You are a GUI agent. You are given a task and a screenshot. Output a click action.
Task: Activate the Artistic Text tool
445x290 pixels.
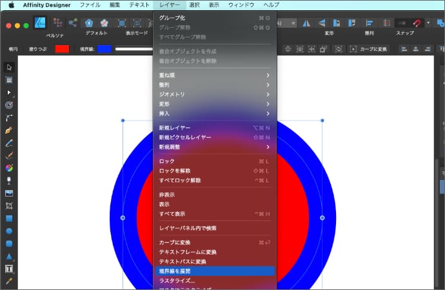click(9, 269)
